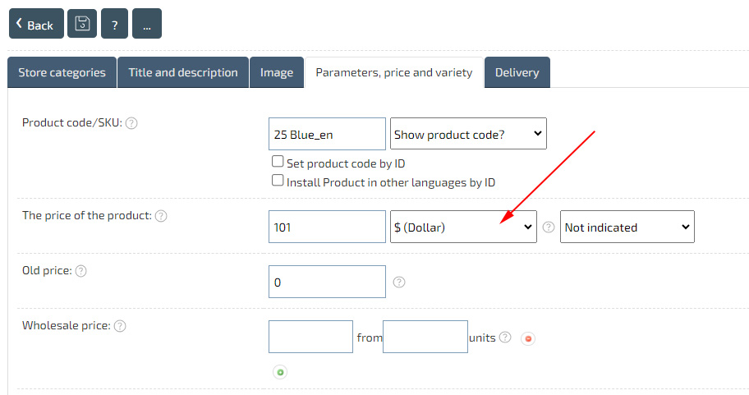Image resolution: width=749 pixels, height=395 pixels.
Task: Click help icon beside price of the product
Action: [161, 216]
